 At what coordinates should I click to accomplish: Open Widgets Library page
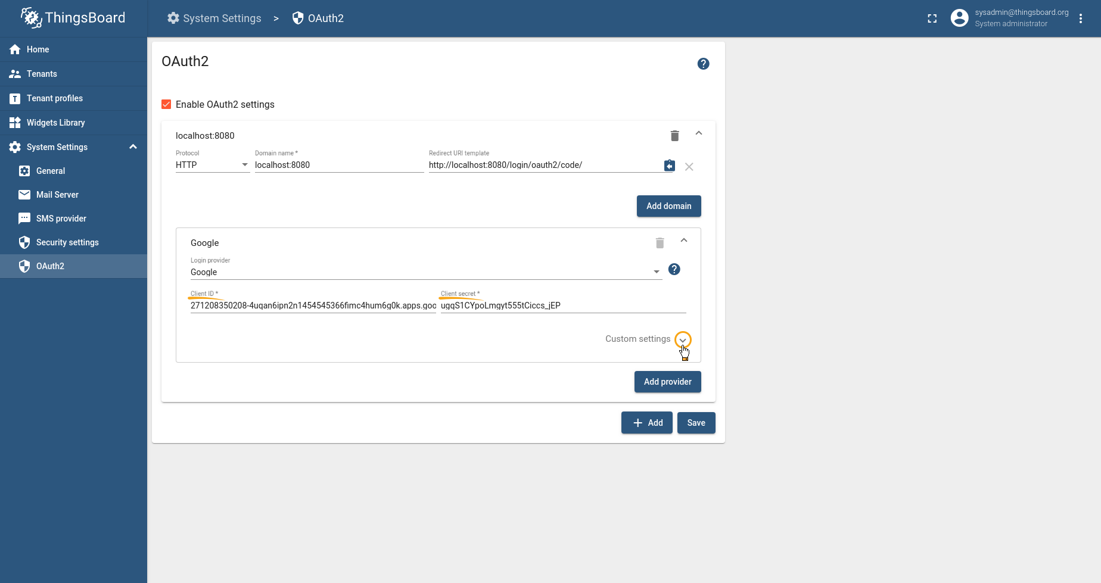click(73, 123)
